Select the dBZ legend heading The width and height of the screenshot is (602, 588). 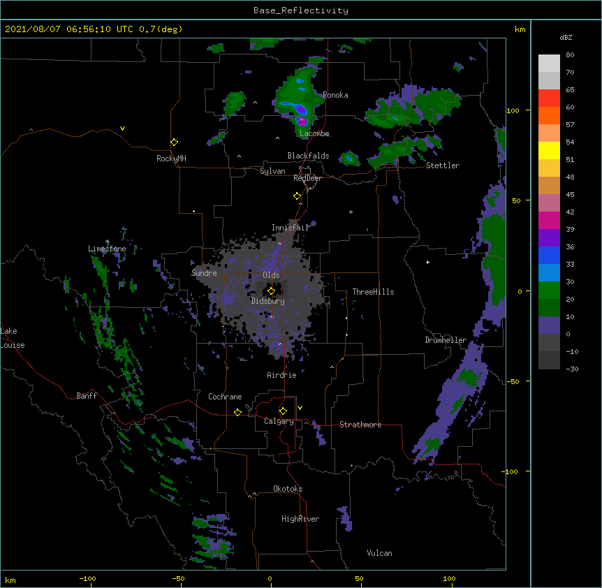[566, 38]
